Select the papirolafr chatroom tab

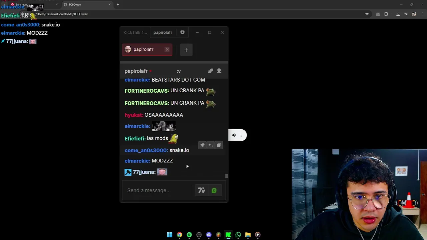147,50
